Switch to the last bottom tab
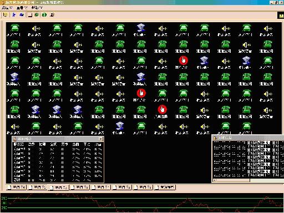Viewport: 284px width, 213px height. (165, 187)
